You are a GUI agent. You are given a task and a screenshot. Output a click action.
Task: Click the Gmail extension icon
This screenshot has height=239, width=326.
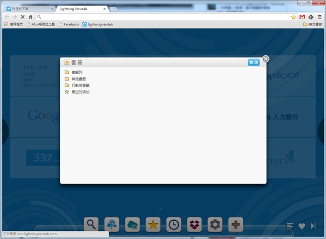click(x=302, y=17)
